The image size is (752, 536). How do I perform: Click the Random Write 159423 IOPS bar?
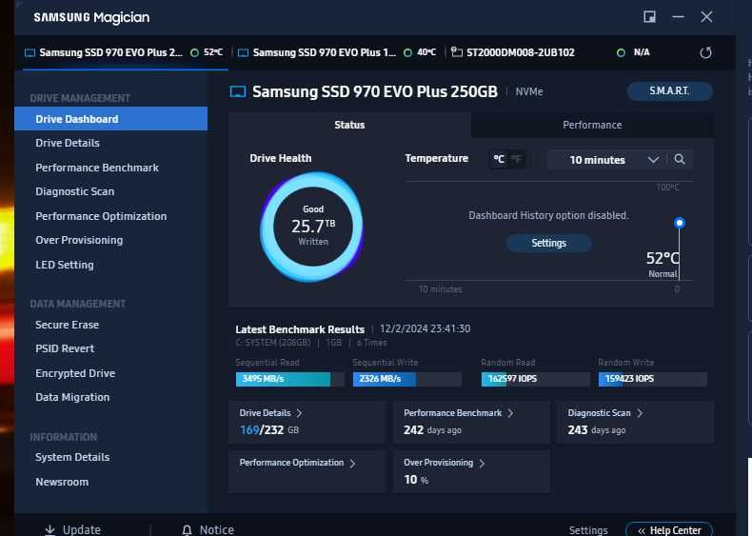[x=653, y=379]
